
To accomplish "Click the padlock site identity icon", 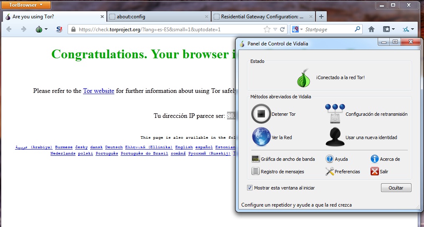I will coord(73,29).
